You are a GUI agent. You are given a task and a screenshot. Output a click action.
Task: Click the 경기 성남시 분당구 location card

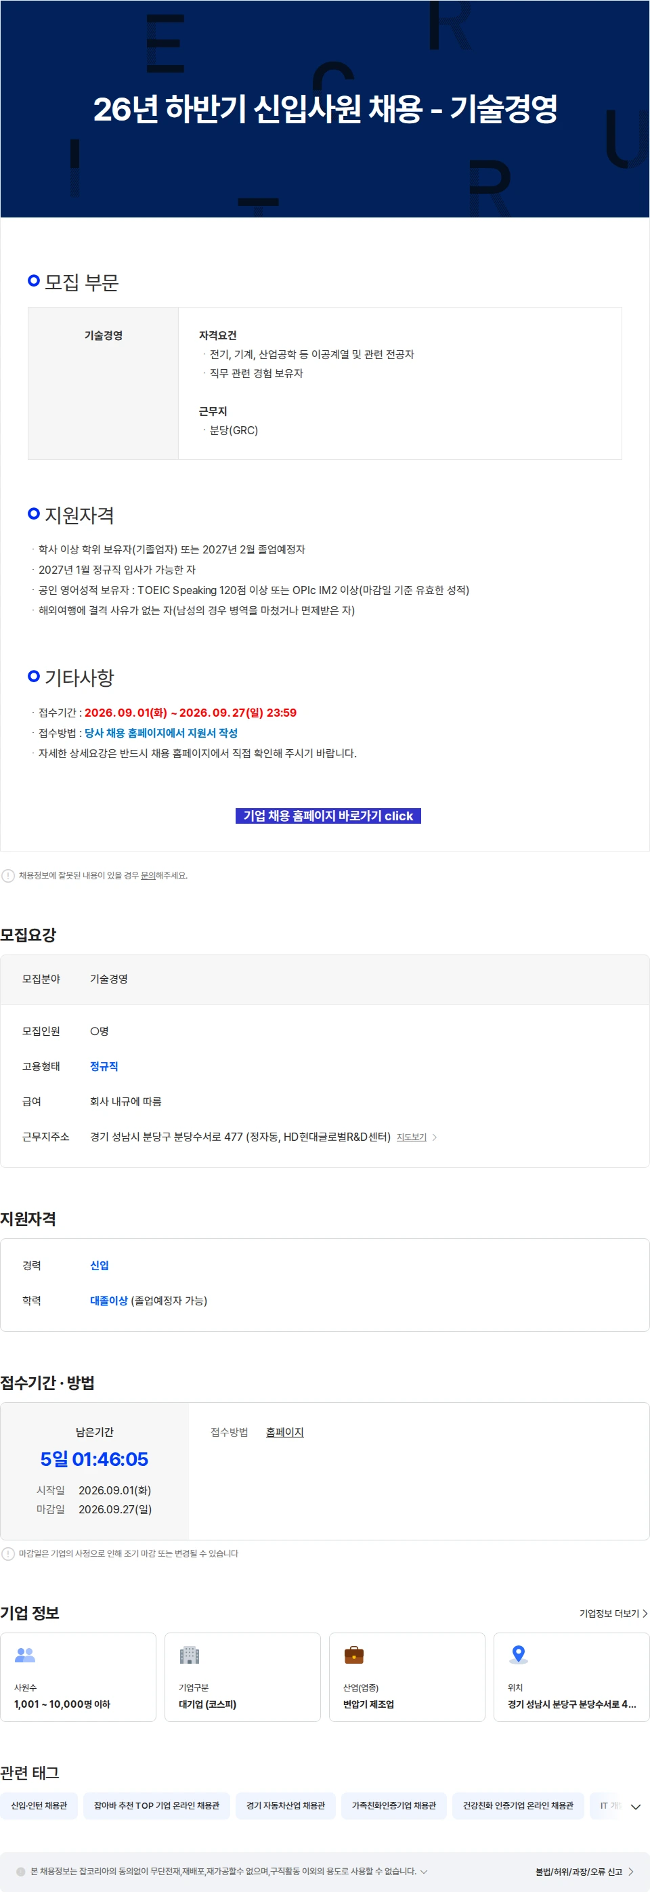click(571, 1677)
